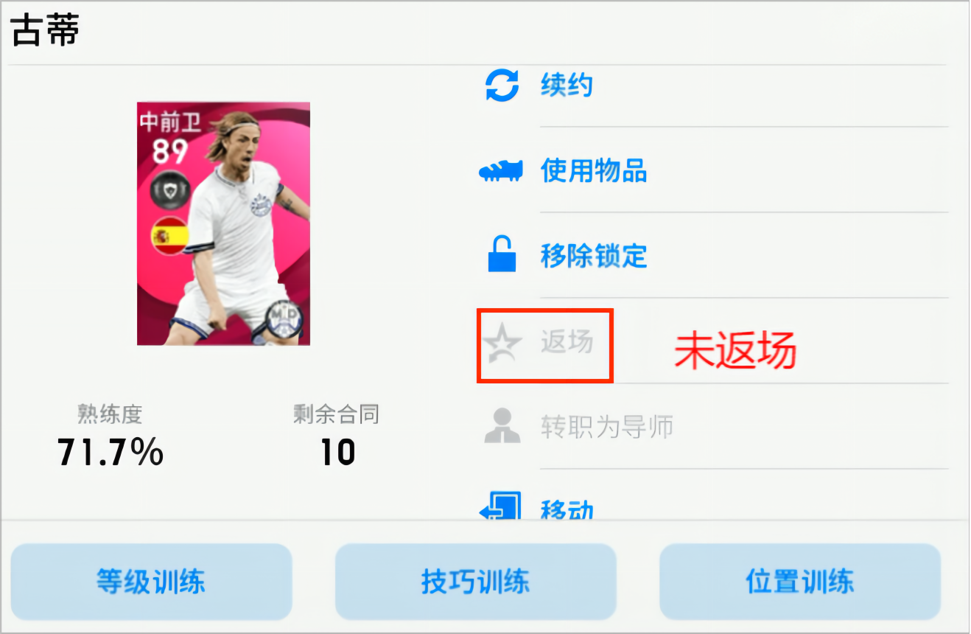Tap the 熟练度 71.7% value
This screenshot has width=971, height=634.
point(111,452)
